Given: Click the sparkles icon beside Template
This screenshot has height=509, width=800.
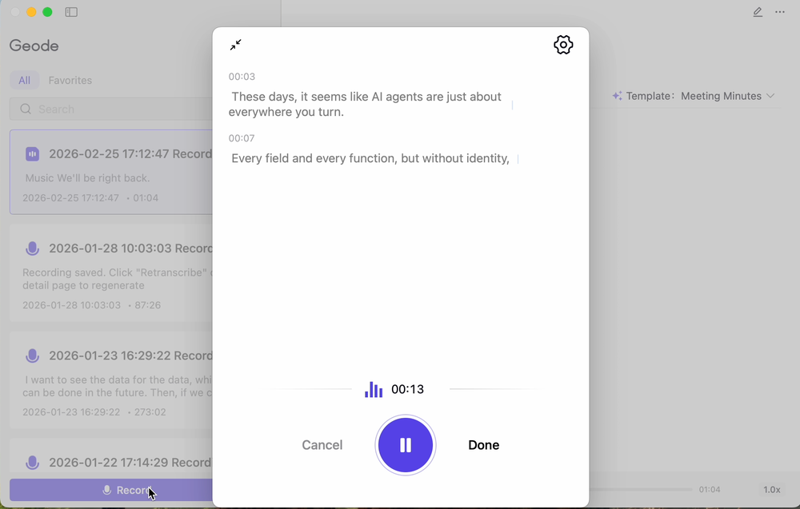Looking at the screenshot, I should [x=617, y=96].
